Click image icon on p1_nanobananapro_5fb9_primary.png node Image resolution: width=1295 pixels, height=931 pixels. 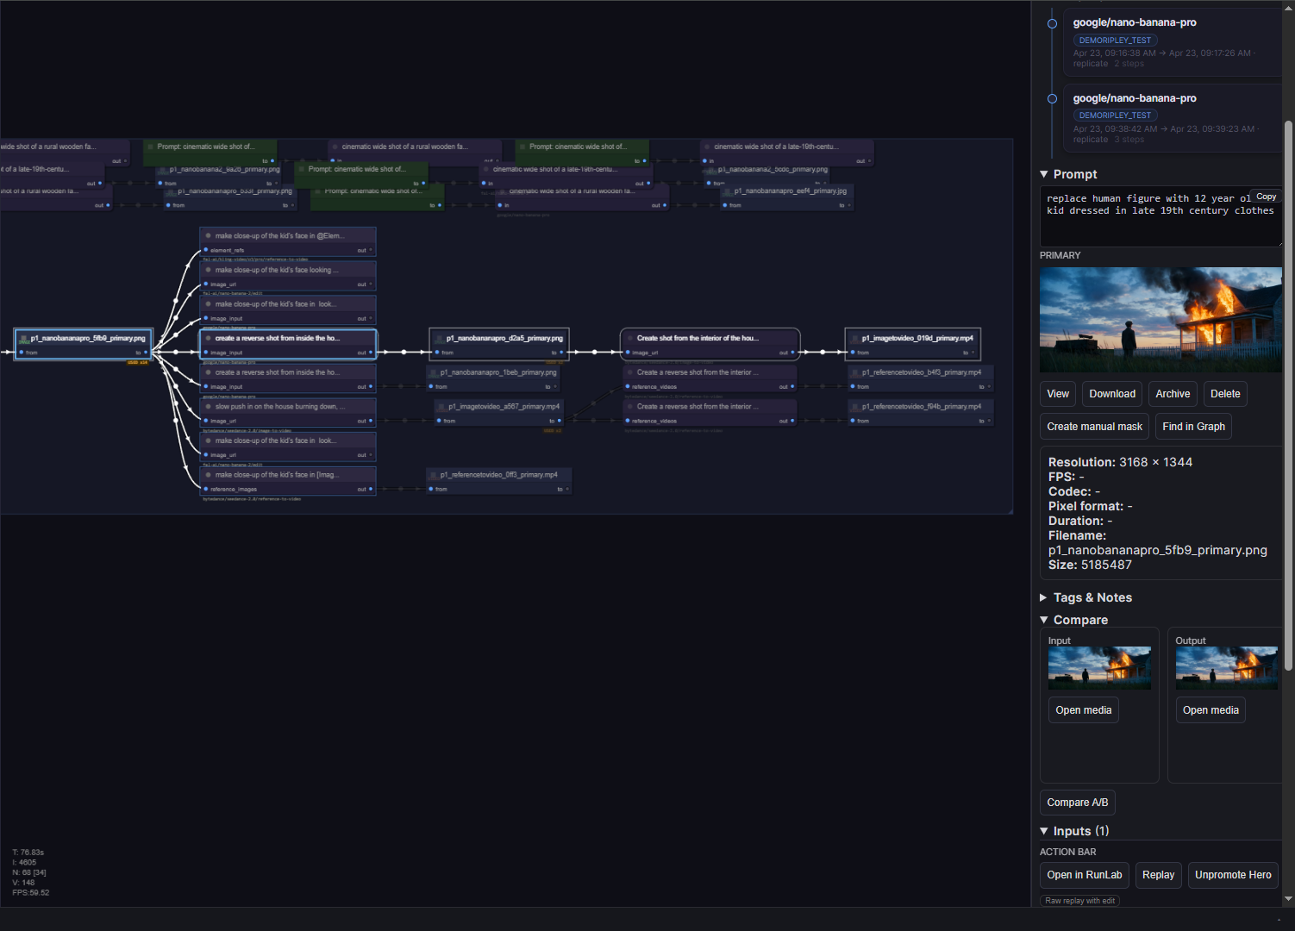click(x=23, y=339)
